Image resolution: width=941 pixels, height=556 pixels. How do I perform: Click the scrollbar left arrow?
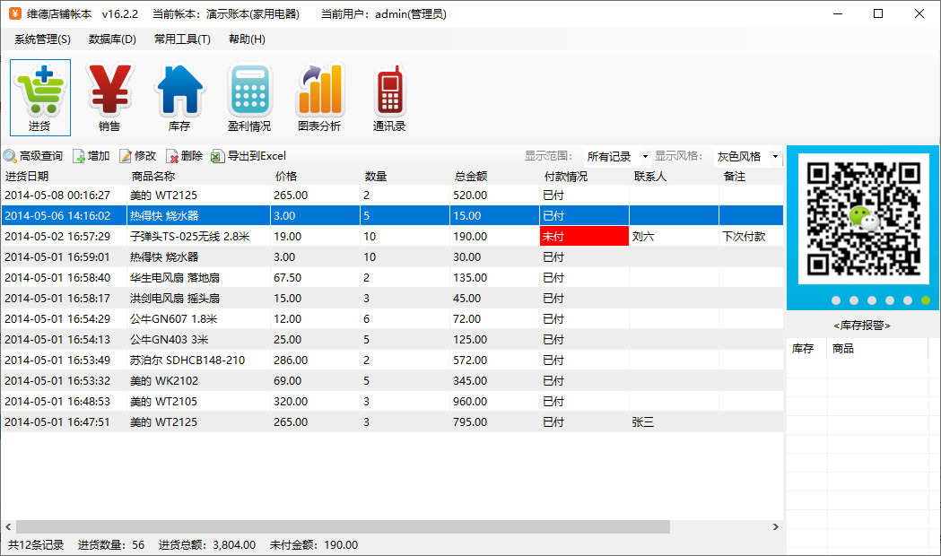tap(8, 526)
